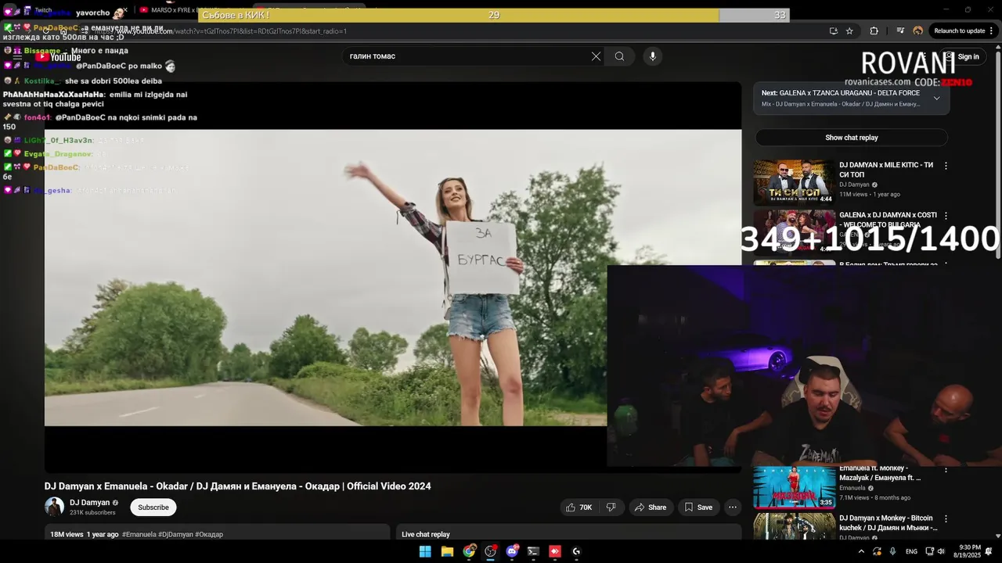
Task: Like the video with 70K thumbs up
Action: click(x=578, y=507)
